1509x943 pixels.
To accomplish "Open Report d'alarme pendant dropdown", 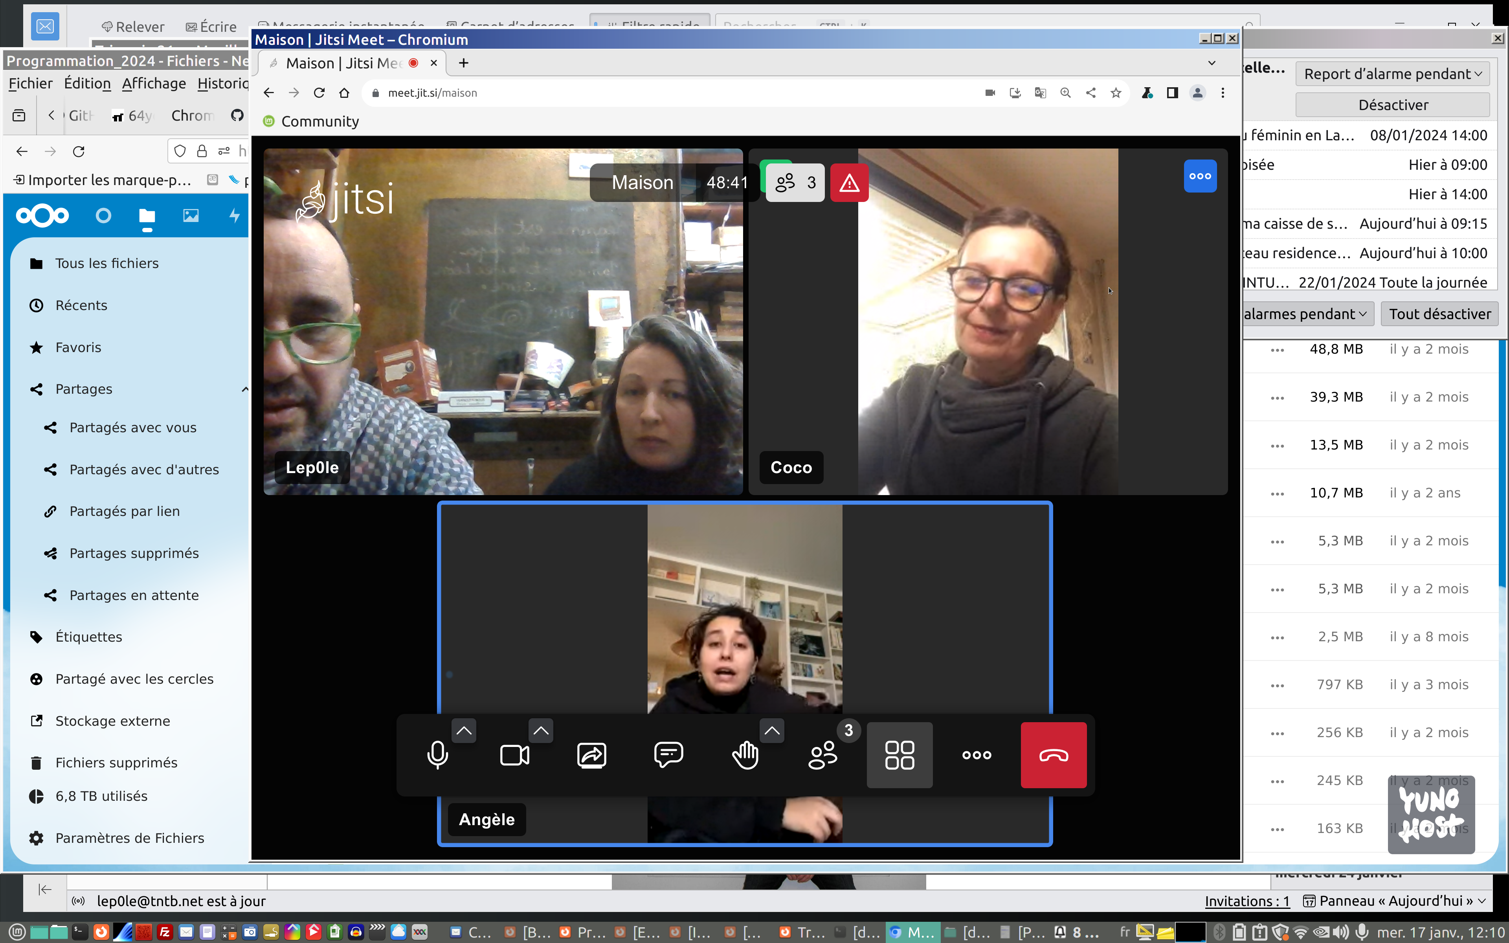I will pos(1392,74).
